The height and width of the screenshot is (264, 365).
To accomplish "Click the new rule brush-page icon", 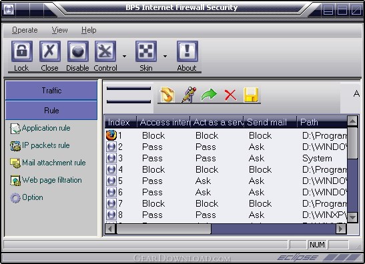I will [167, 95].
